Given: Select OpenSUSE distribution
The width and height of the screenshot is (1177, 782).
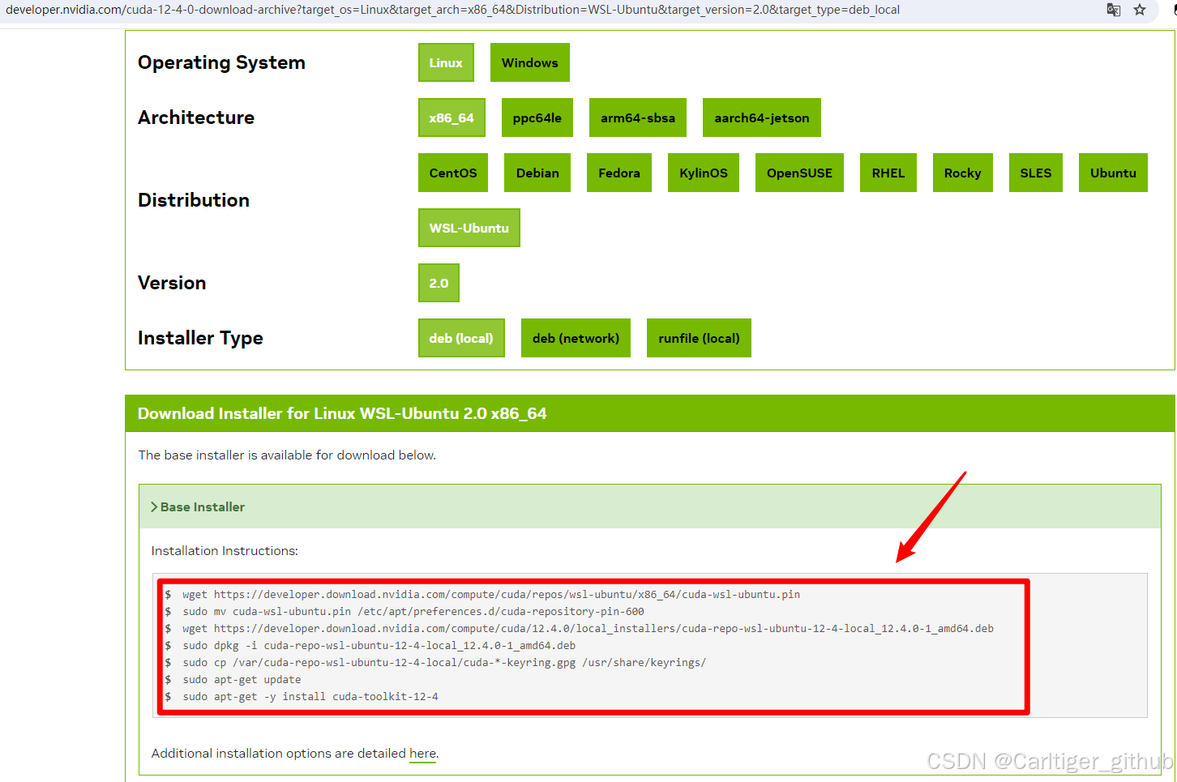Looking at the screenshot, I should (799, 173).
